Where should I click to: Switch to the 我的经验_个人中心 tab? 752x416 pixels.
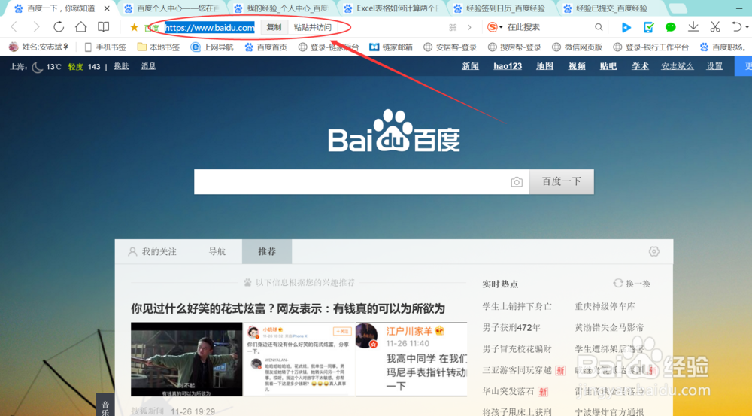(282, 8)
